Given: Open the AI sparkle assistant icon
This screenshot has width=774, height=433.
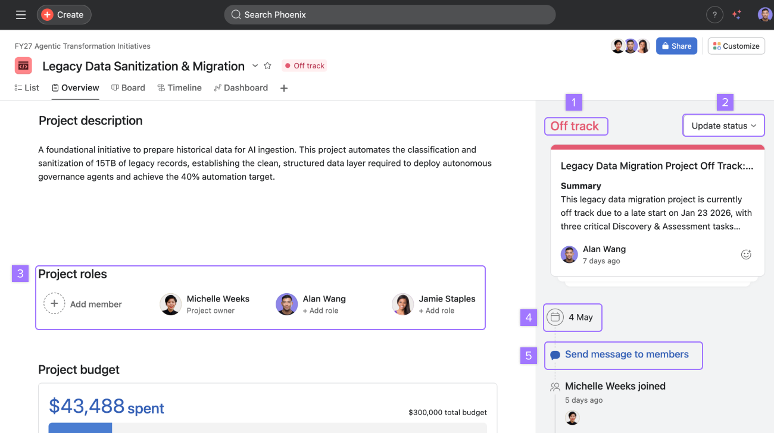Looking at the screenshot, I should click(736, 15).
